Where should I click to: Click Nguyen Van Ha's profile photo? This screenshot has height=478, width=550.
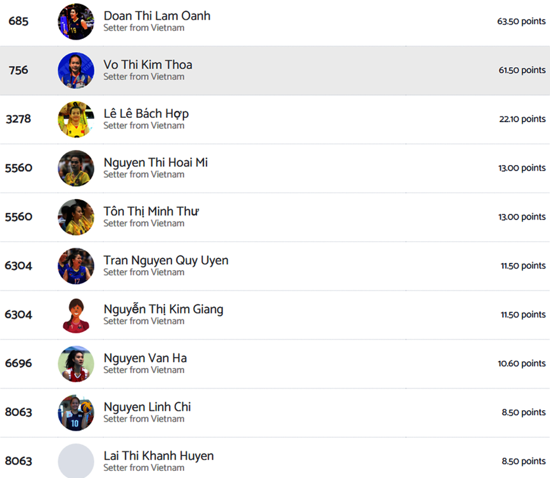click(76, 363)
